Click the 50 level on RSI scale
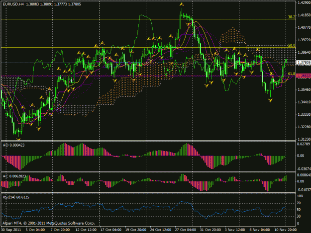Viewport: 311px width, 233px height. coord(299,210)
